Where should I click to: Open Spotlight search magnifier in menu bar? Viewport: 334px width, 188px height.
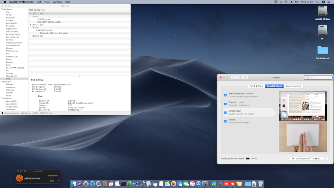click(318, 2)
